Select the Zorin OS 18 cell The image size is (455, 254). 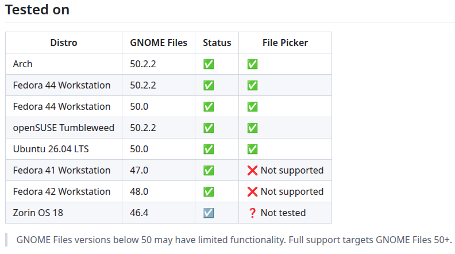pos(64,213)
